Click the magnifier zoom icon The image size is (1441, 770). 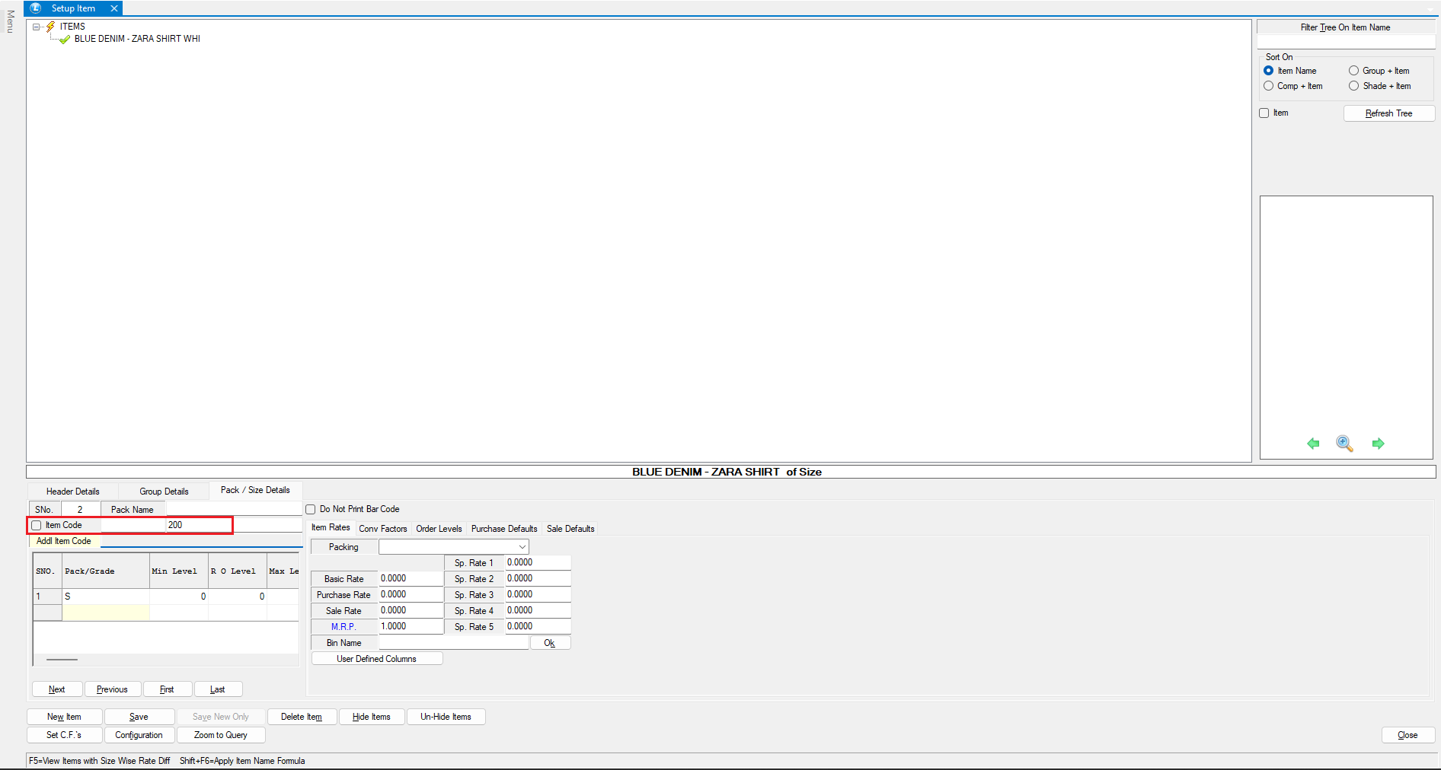1344,444
